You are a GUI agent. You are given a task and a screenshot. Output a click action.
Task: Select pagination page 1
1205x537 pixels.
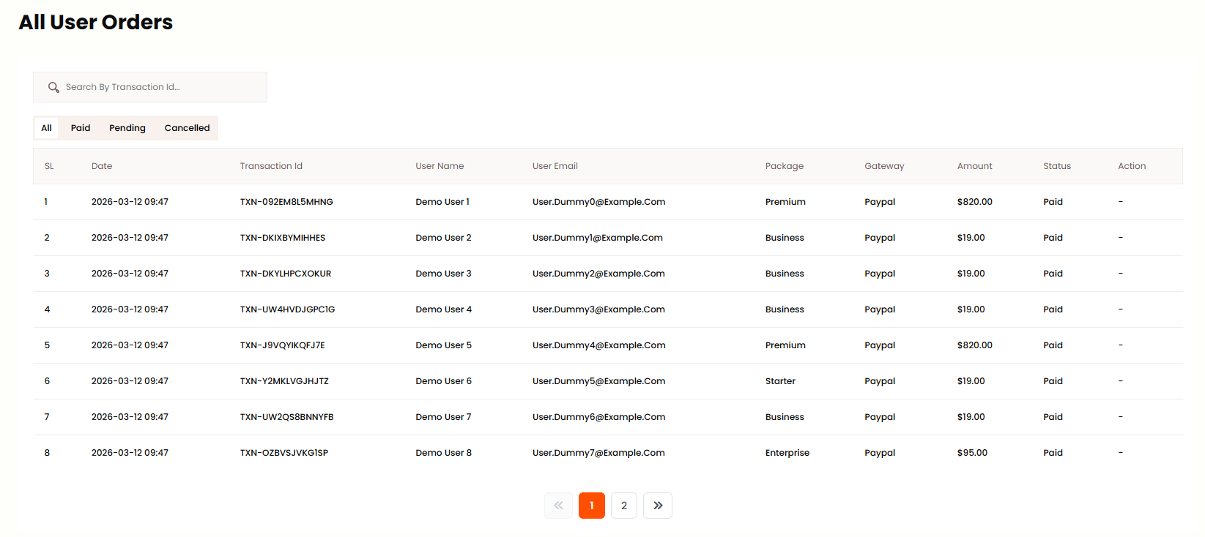point(592,506)
